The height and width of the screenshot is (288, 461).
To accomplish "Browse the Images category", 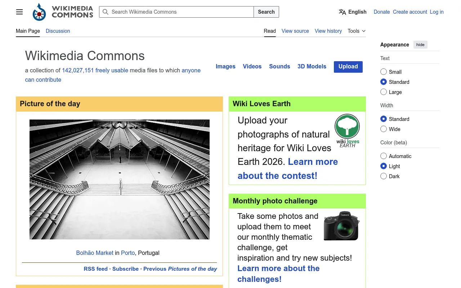I will [x=225, y=67].
